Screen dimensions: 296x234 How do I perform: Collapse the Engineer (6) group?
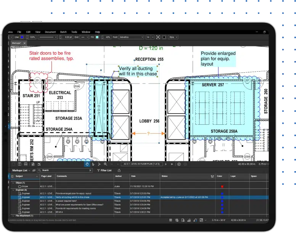pos(13,190)
